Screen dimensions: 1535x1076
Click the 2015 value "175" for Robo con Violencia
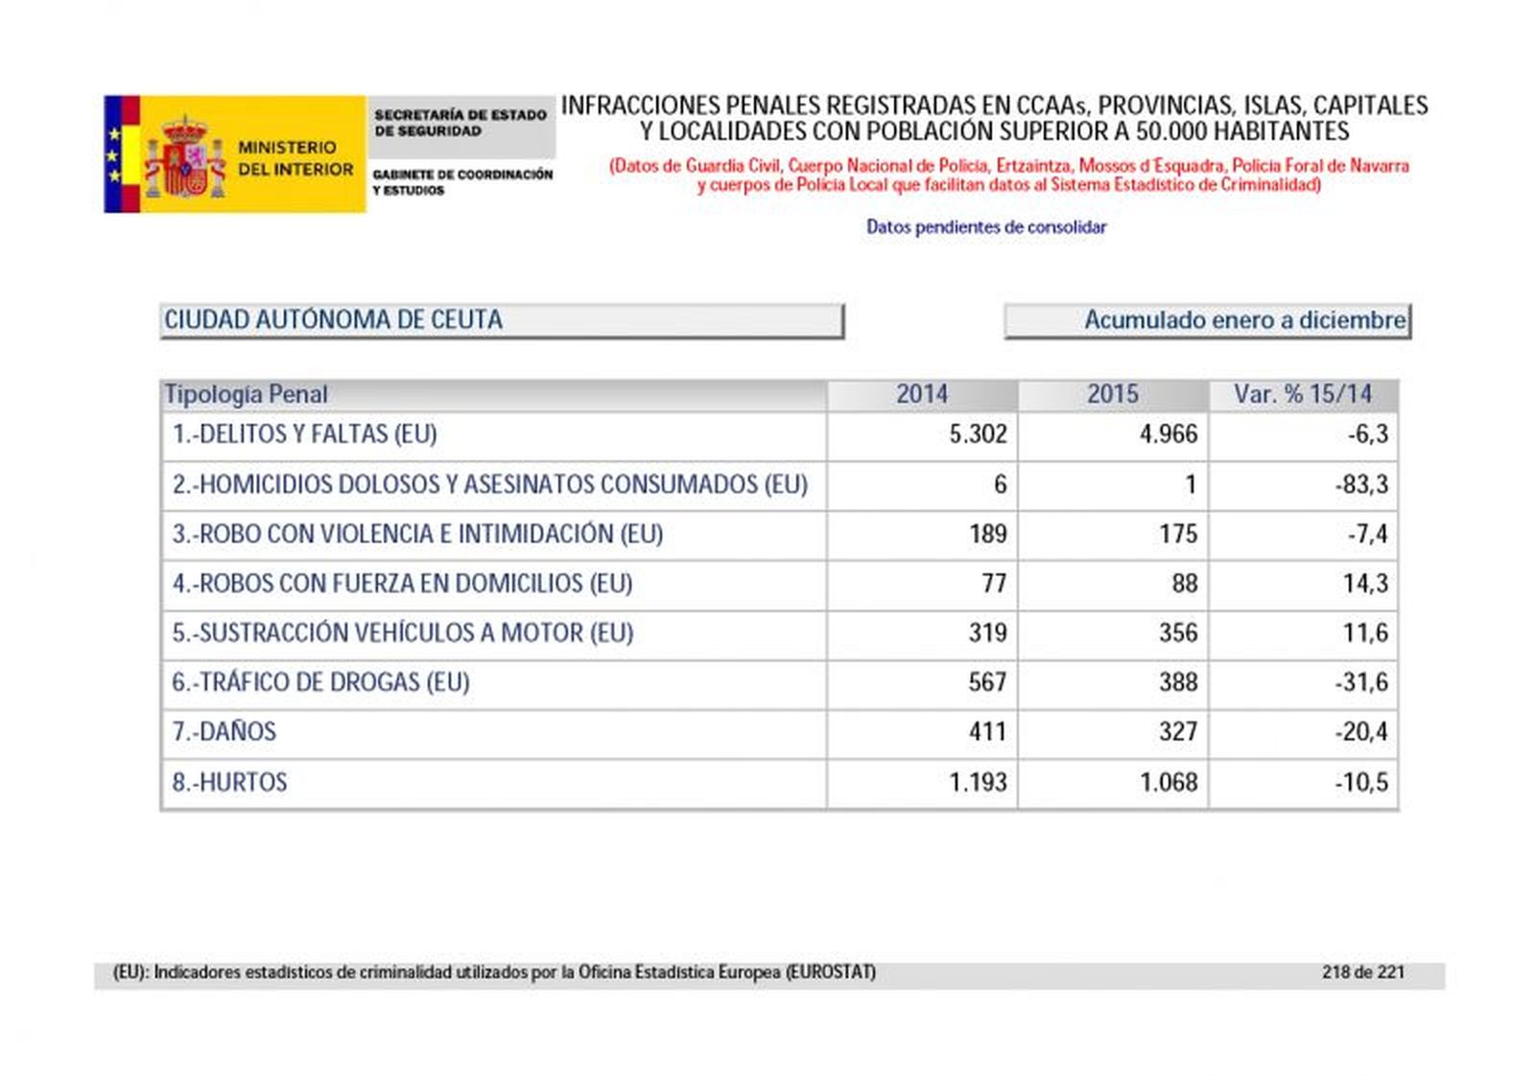tap(1178, 534)
